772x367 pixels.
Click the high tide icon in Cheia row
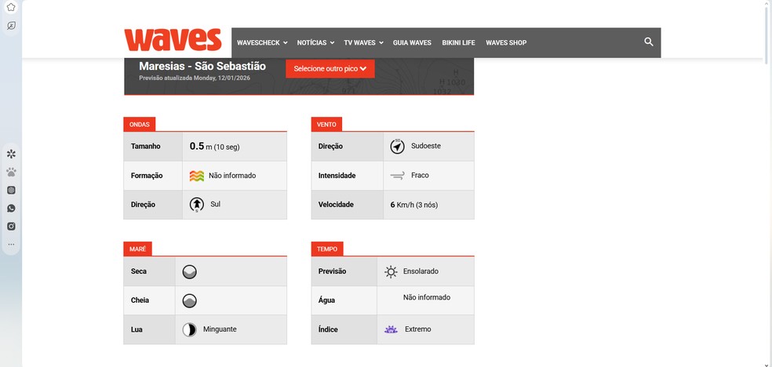(x=190, y=300)
